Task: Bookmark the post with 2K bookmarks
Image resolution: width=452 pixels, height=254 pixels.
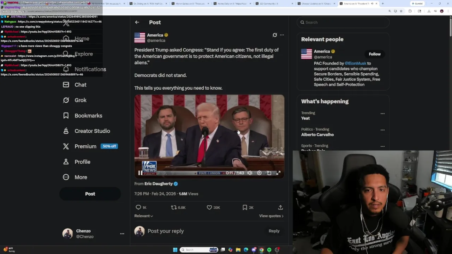Action: point(248,207)
